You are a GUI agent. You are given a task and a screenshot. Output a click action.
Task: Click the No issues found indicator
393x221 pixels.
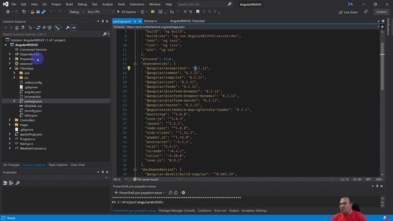pyautogui.click(x=146, y=179)
